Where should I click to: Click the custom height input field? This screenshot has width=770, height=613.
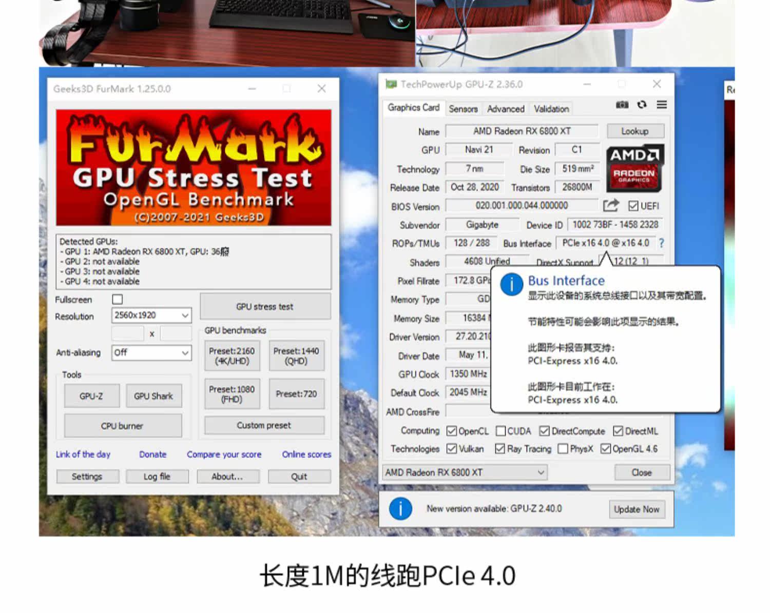click(x=176, y=334)
